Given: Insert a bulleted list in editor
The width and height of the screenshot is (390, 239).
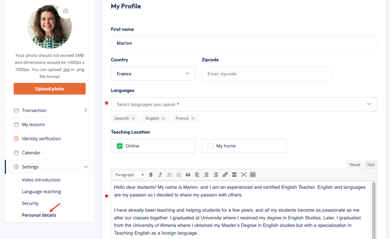Looking at the screenshot, I should 169,175.
